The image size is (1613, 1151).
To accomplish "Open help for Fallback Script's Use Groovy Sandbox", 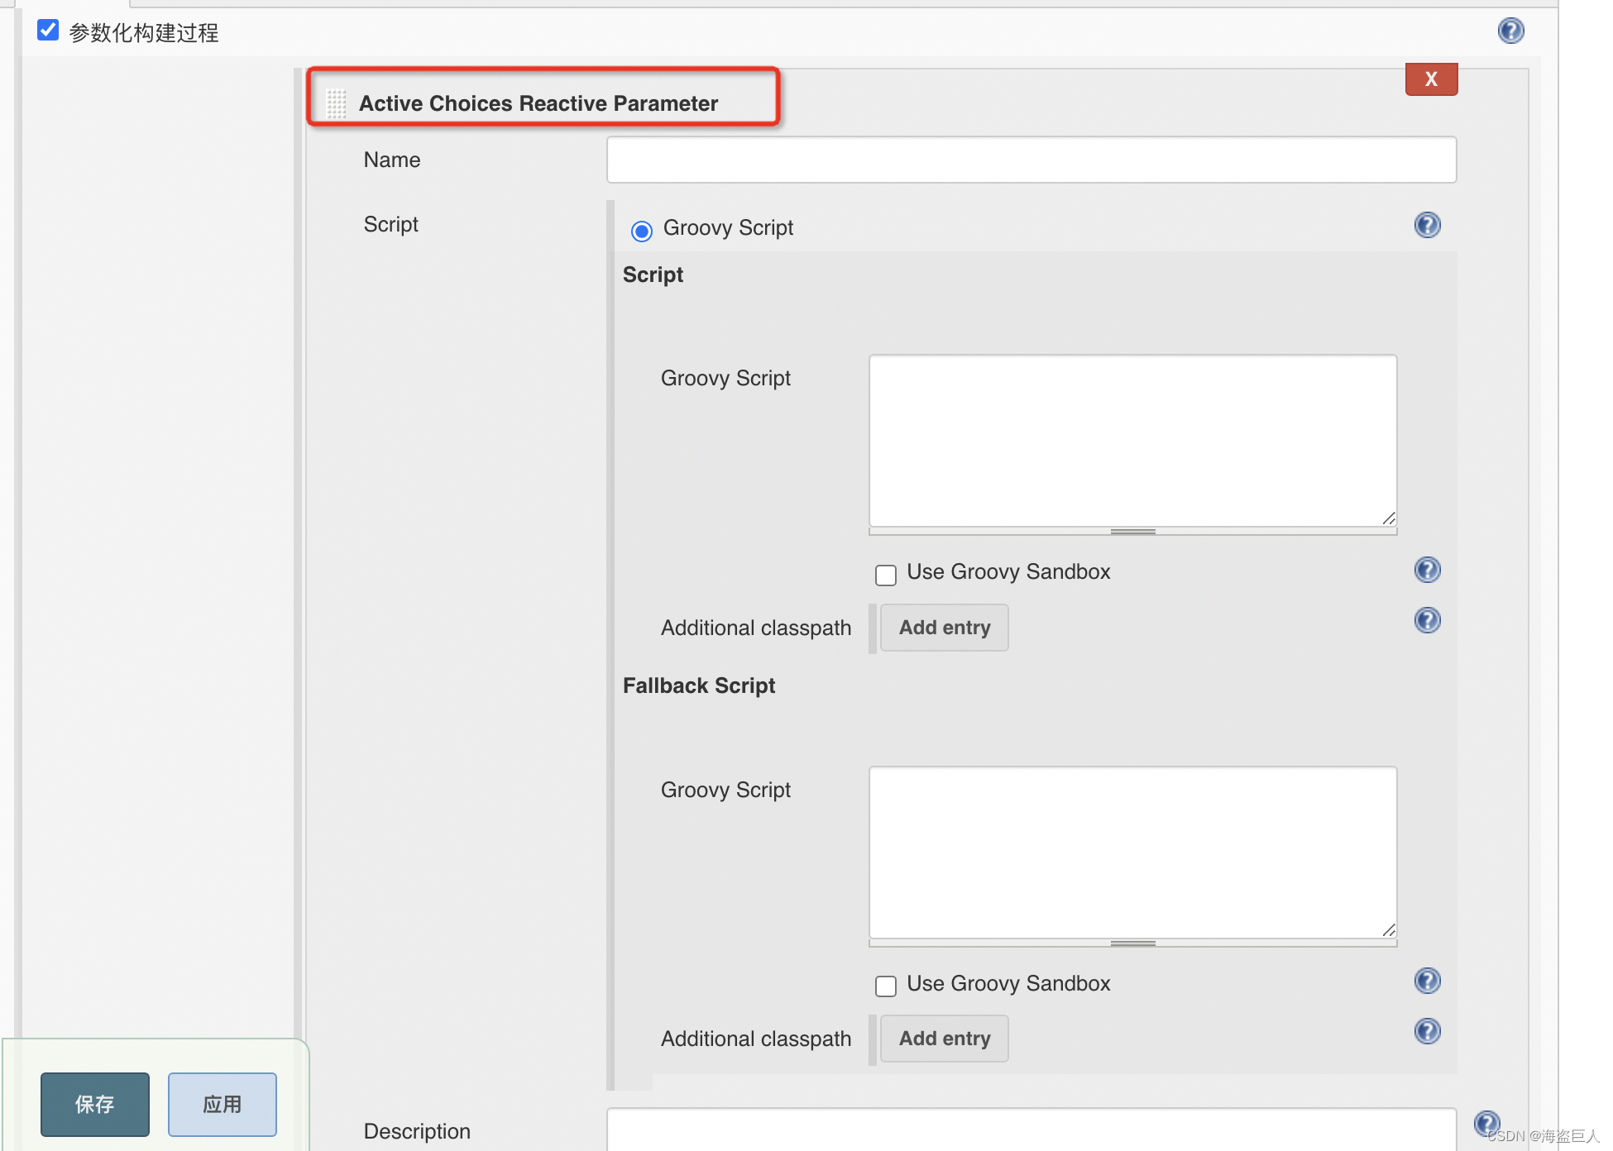I will (x=1427, y=981).
